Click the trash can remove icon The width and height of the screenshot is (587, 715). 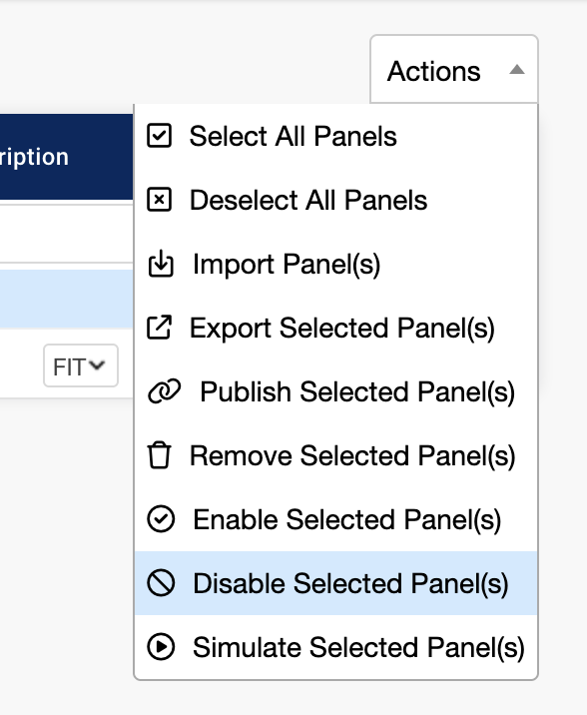[x=159, y=455]
